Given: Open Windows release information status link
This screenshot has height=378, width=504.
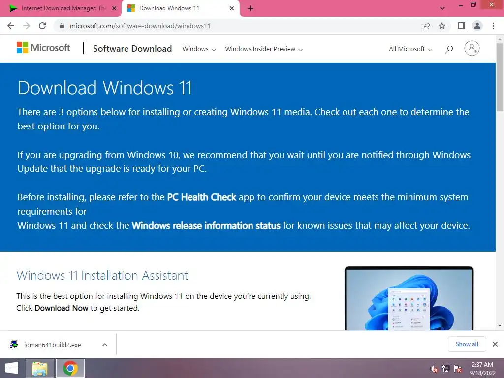Looking at the screenshot, I should [x=206, y=225].
